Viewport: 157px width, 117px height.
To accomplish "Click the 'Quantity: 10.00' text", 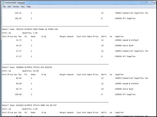I will [x=30, y=71].
